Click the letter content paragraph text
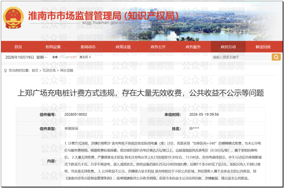Image resolution: width=284 pixels, height=188 pixels. (x=163, y=161)
